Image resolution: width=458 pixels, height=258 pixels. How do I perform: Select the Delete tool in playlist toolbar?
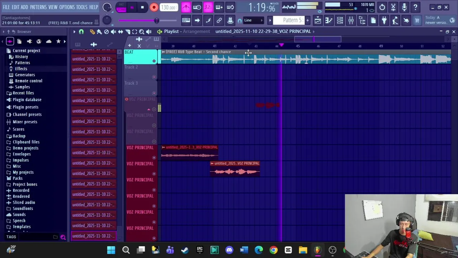106,32
